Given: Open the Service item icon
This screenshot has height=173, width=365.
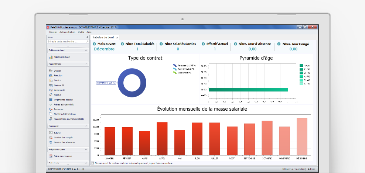Looking at the screenshot, I should coord(51,80).
